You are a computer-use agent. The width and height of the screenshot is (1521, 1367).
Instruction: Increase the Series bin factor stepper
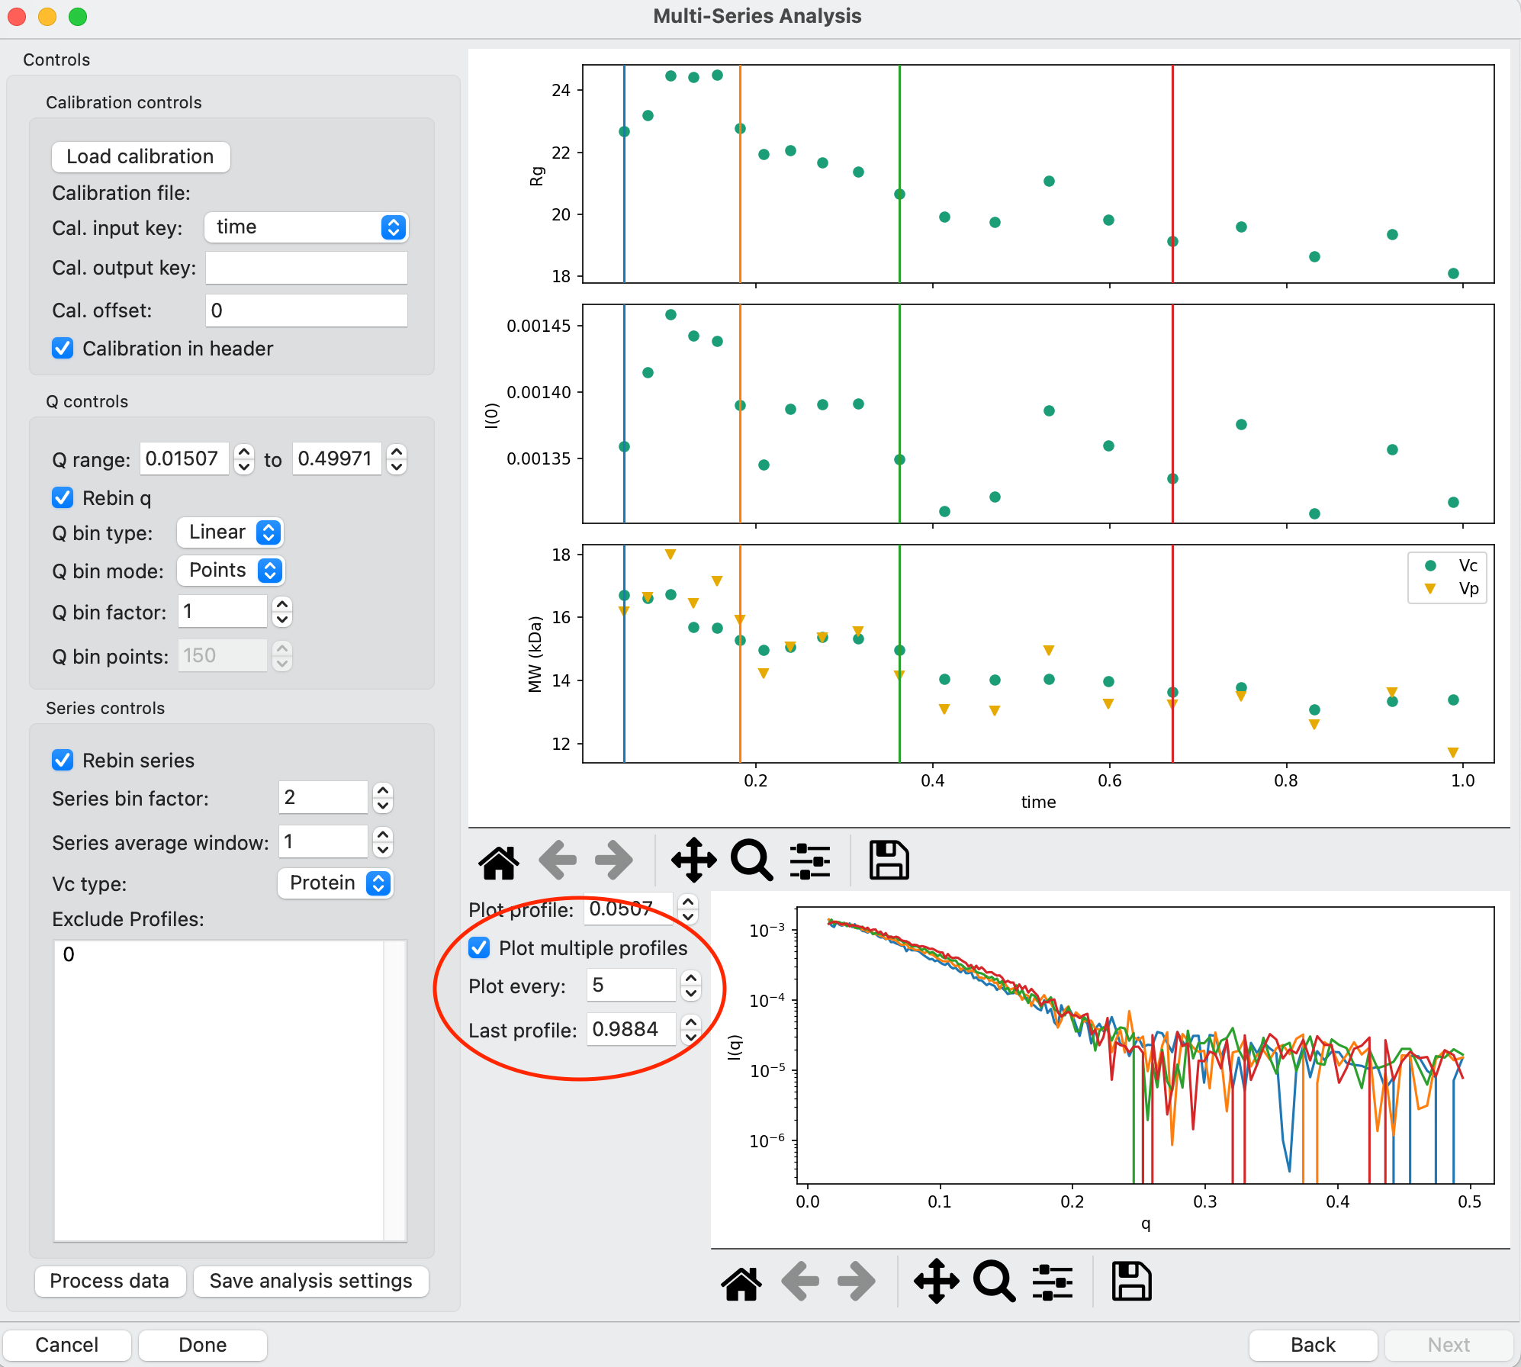tap(383, 790)
